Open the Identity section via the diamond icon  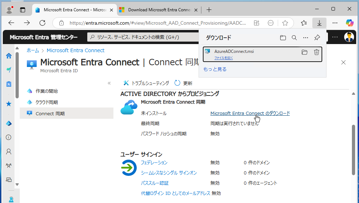[x=8, y=123]
